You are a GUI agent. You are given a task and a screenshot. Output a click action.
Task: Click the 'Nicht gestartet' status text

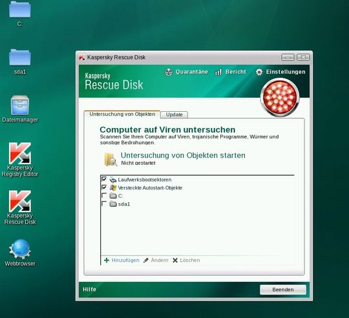[138, 163]
